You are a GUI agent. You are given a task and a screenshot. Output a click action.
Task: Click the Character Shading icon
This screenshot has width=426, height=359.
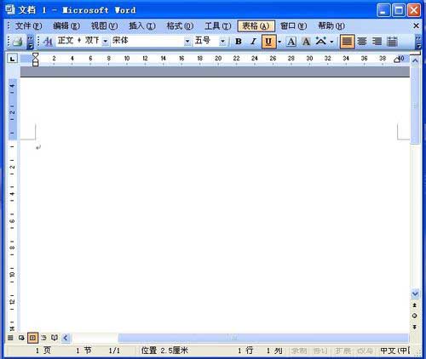click(306, 42)
